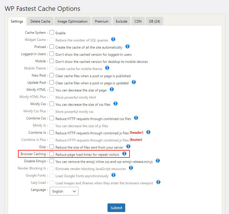Image resolution: width=229 pixels, height=214 pixels.
Task: Click info icon beside Mobile Theme option
Action: click(107, 68)
